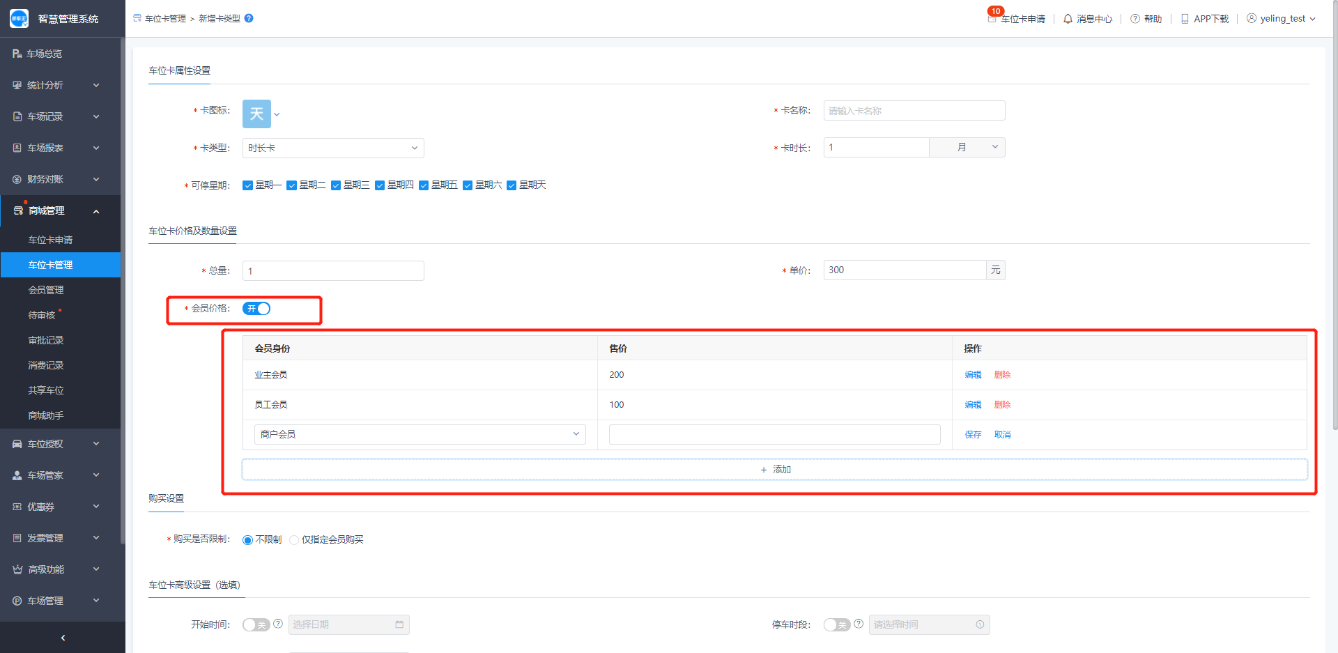Open the 卡时长 unit dropdown 月
1338x653 pixels.
pos(967,147)
